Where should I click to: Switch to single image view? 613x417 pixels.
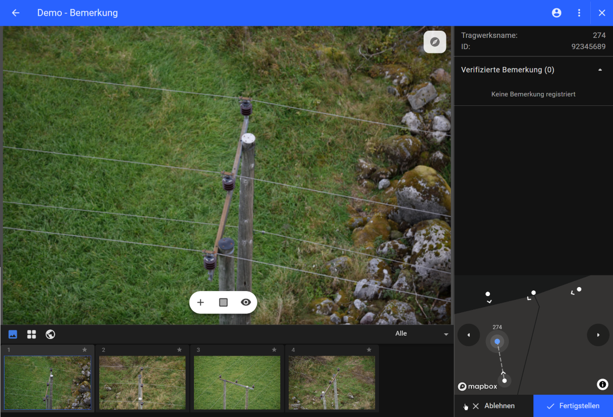pyautogui.click(x=13, y=334)
